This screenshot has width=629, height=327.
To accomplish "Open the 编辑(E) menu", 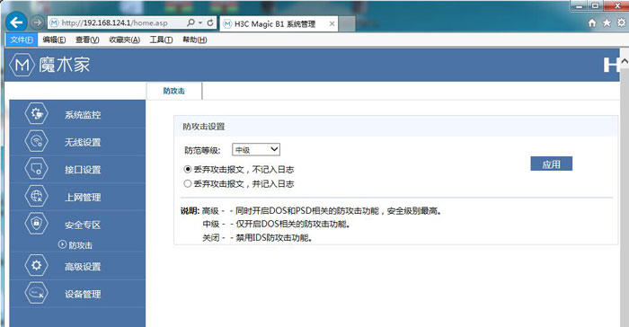I will click(54, 40).
